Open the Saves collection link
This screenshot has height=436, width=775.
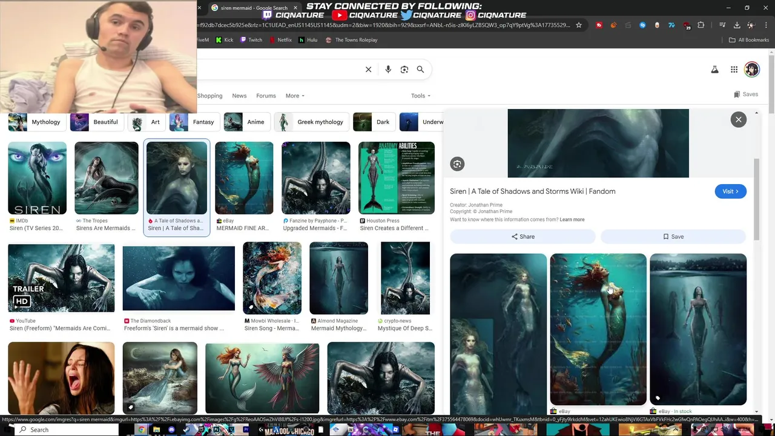(746, 94)
